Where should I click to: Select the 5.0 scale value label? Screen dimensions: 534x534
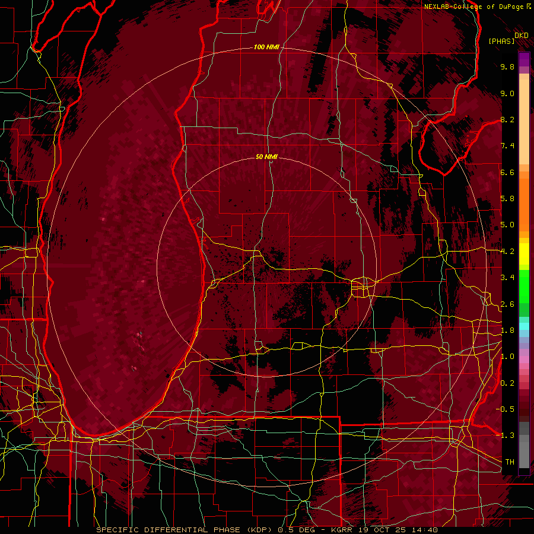tap(507, 225)
